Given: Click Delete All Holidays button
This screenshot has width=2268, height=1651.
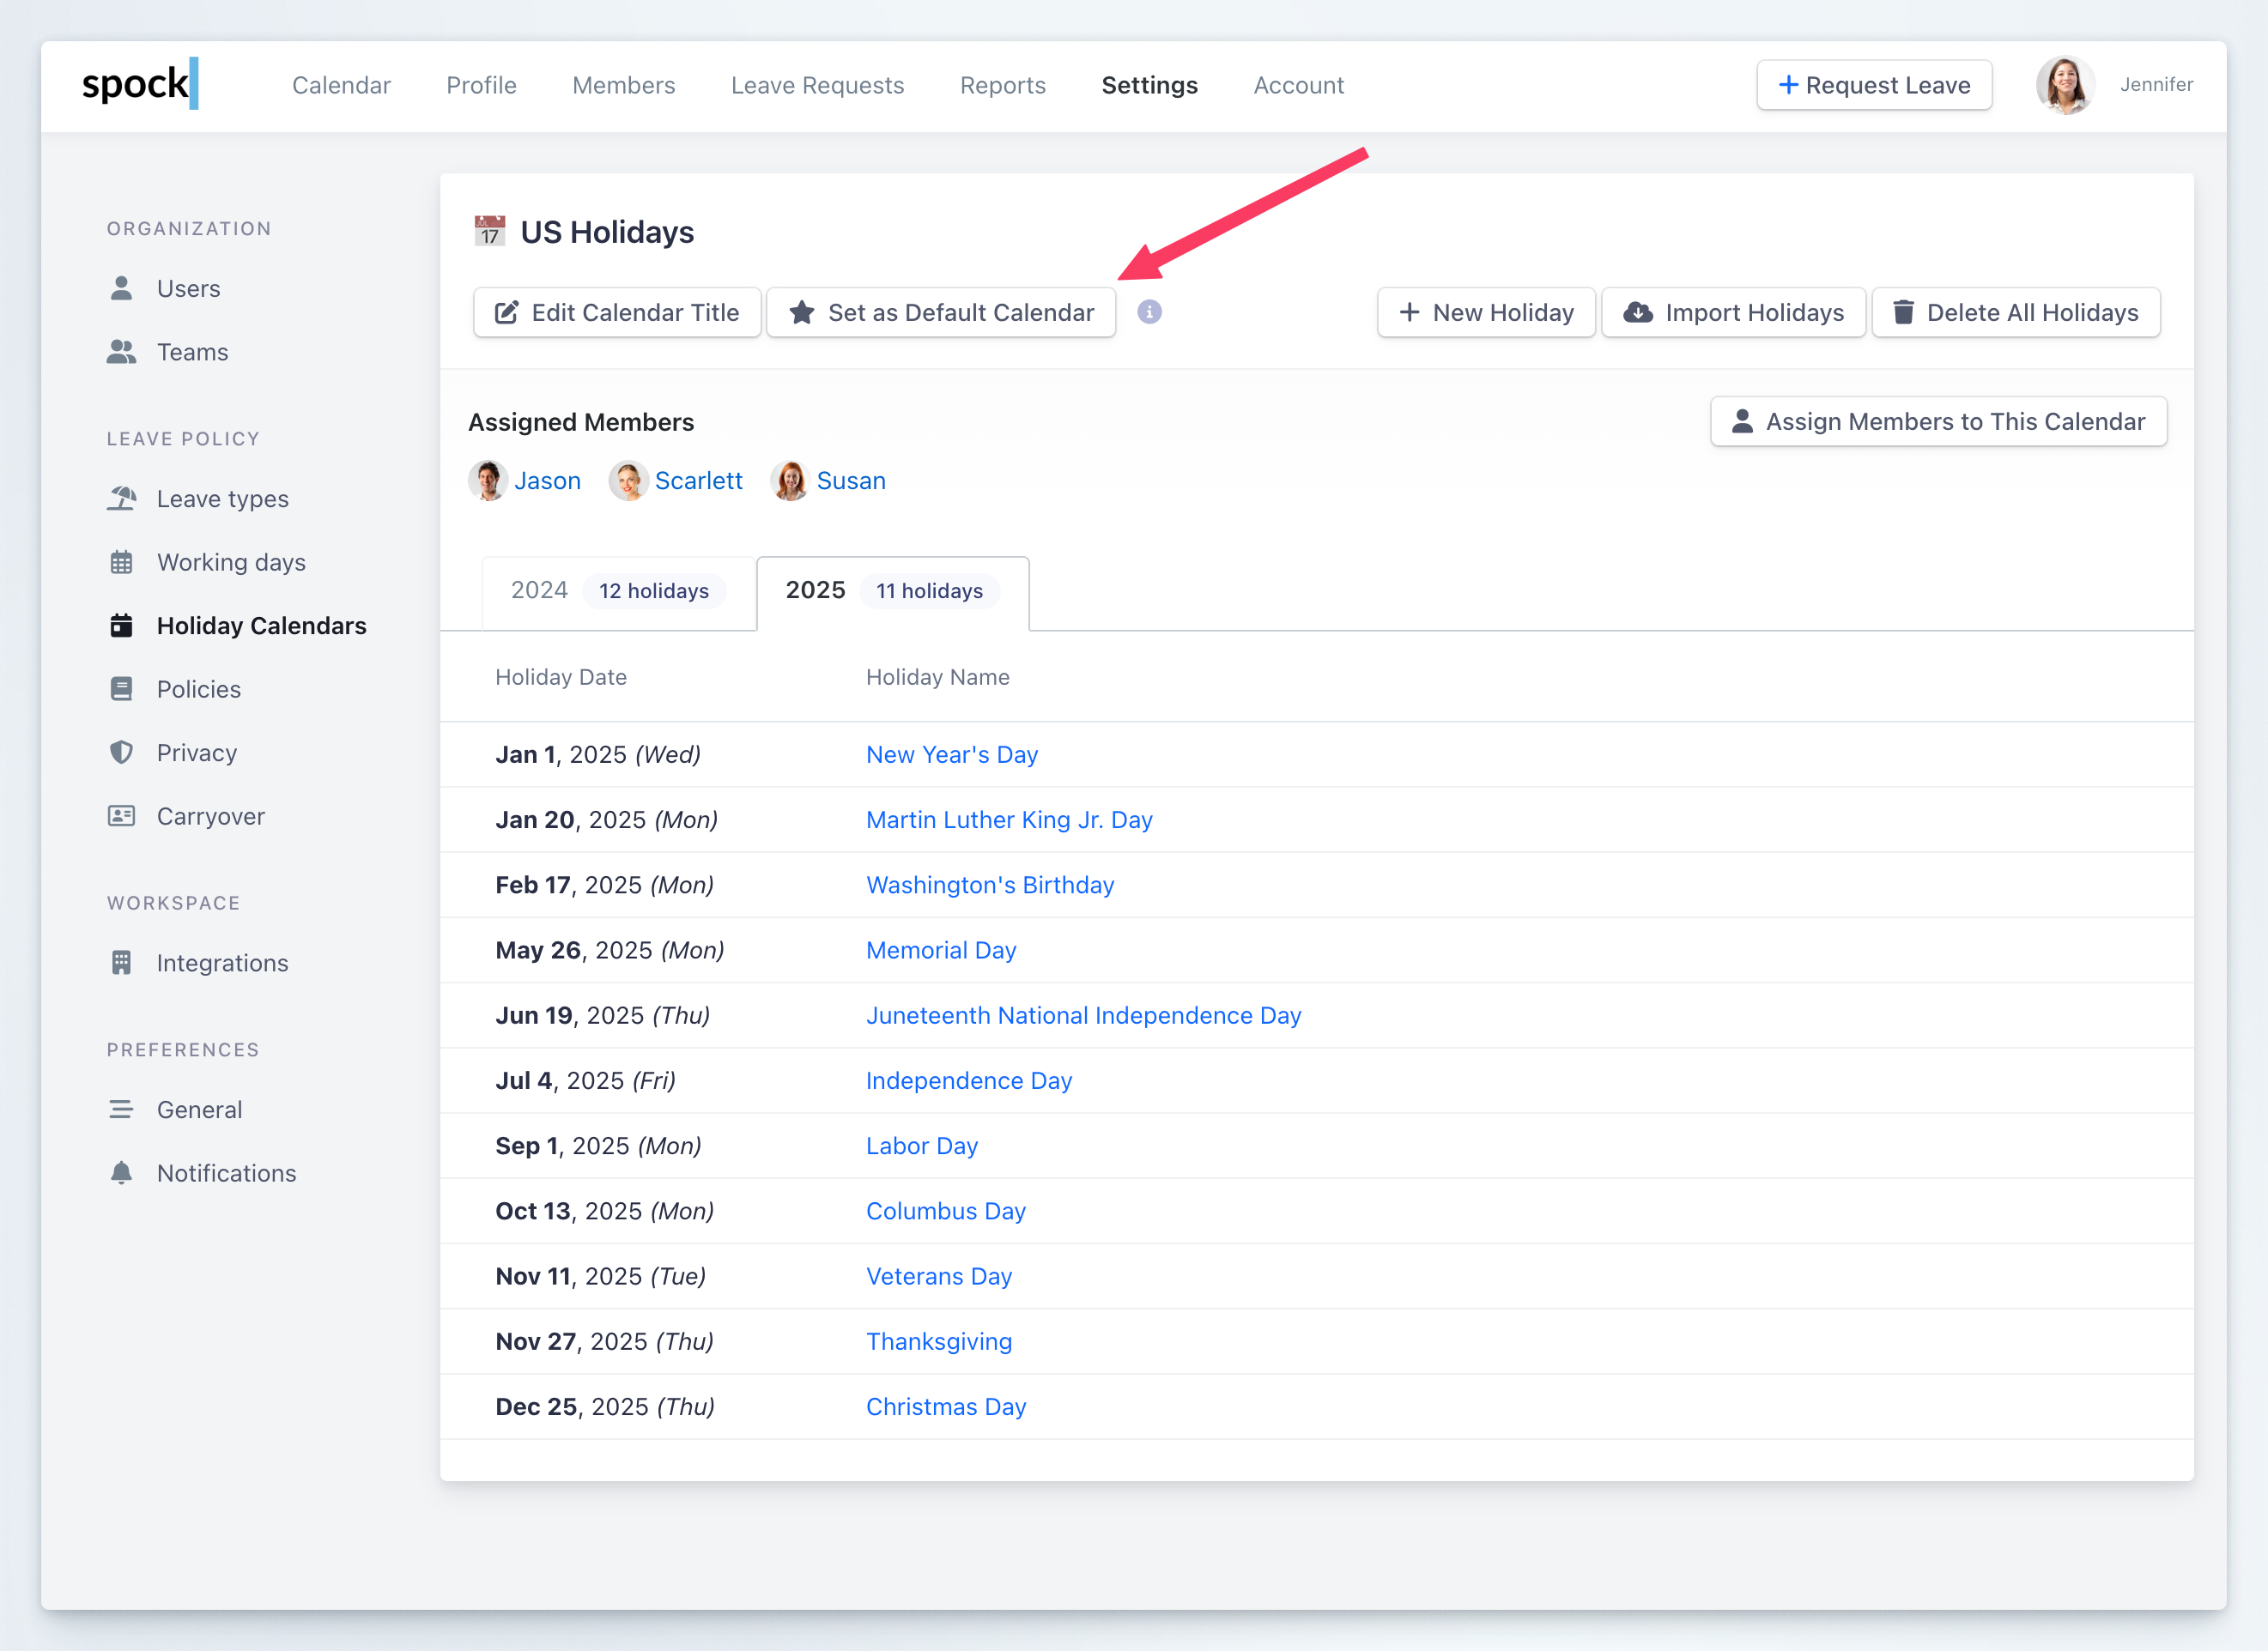Looking at the screenshot, I should coord(2015,313).
